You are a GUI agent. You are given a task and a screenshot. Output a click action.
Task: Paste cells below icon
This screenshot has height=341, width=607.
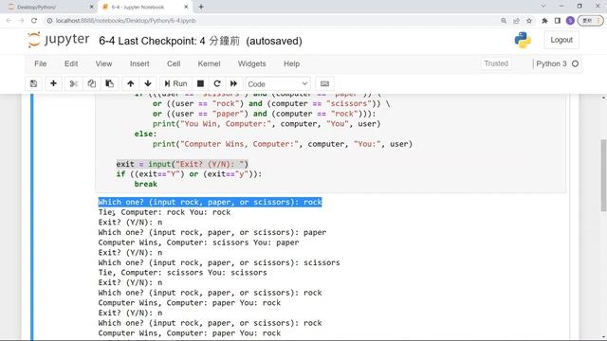110,83
